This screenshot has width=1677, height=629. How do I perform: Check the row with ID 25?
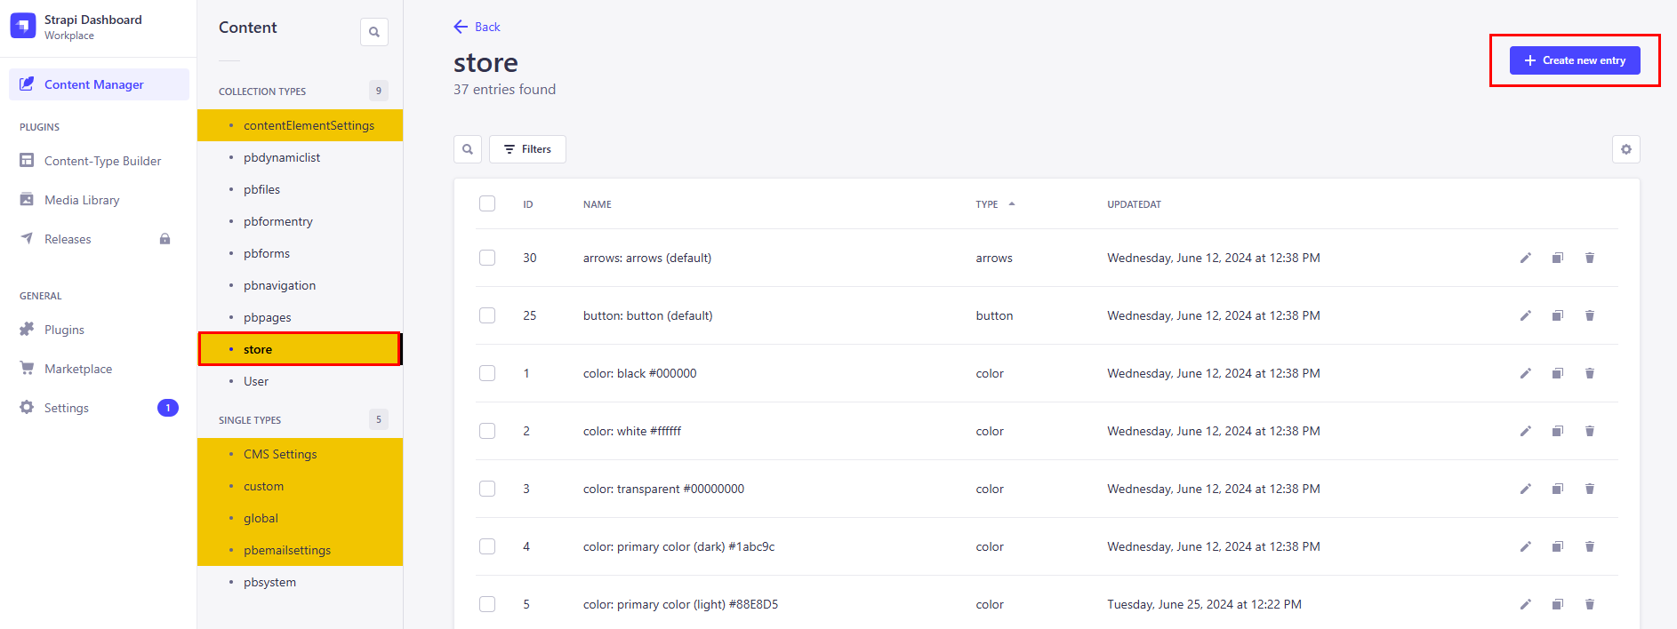click(487, 315)
